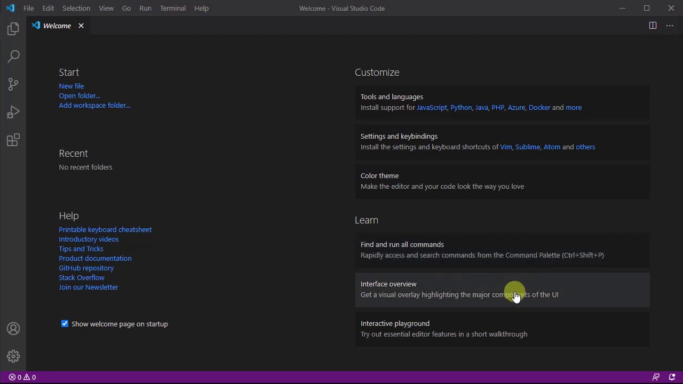683x384 pixels.
Task: Open the View menu
Action: click(106, 8)
